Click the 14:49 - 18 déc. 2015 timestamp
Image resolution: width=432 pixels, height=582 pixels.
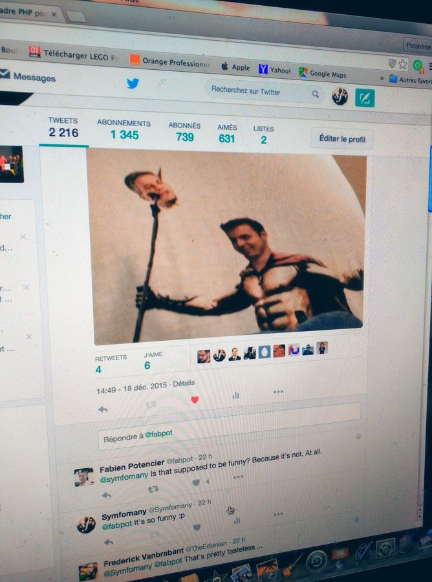pos(131,387)
